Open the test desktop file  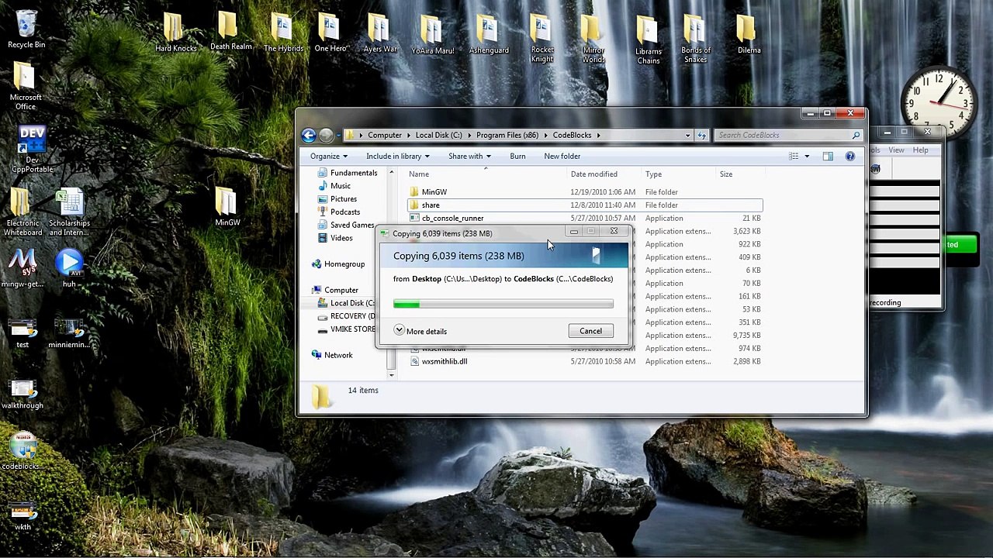(x=22, y=332)
